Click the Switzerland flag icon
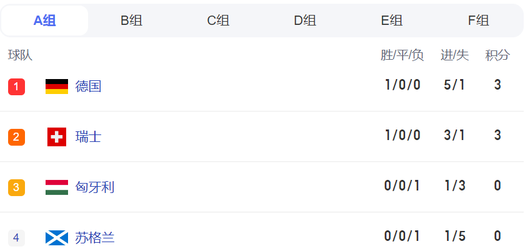 57,137
